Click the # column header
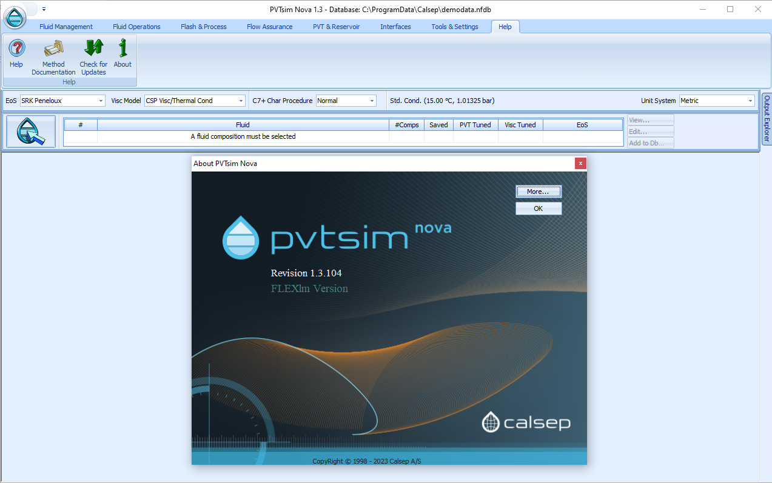 pyautogui.click(x=81, y=125)
